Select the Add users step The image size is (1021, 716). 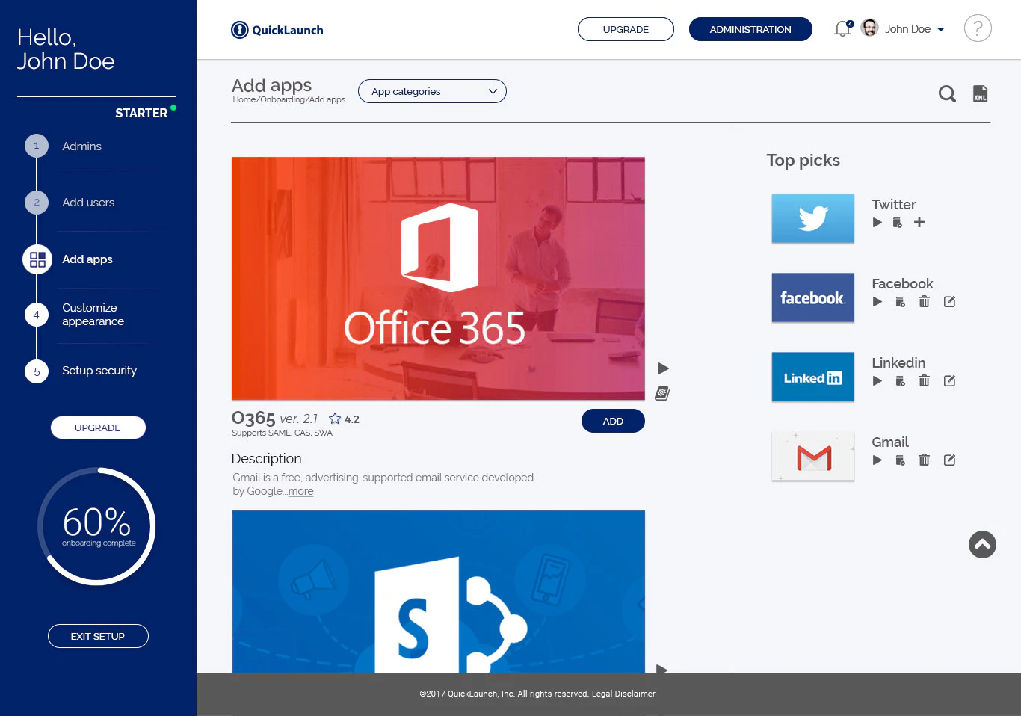[88, 202]
